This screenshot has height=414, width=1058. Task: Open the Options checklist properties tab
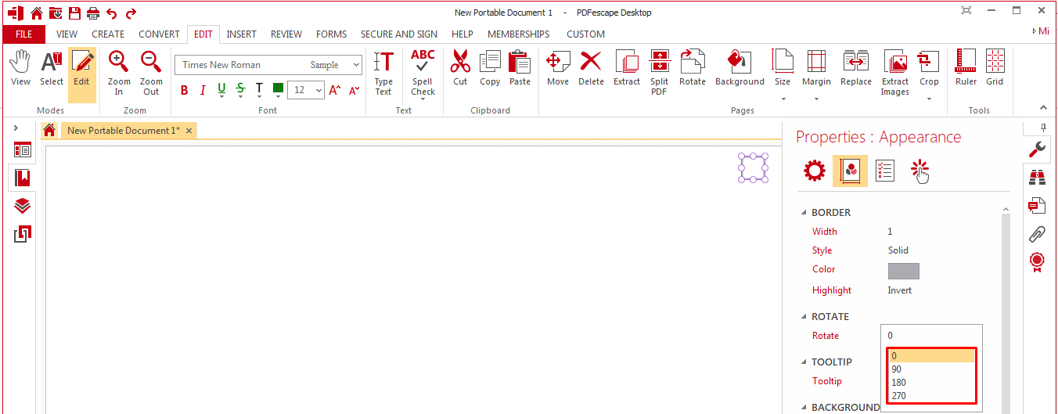tap(885, 171)
